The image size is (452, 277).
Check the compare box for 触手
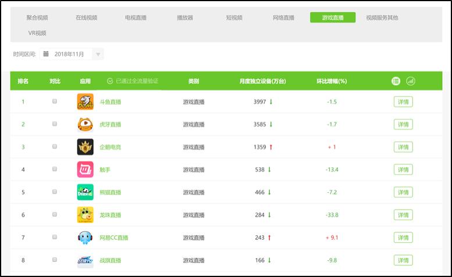pos(55,169)
